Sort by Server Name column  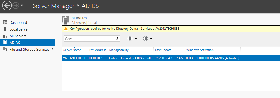click(72, 50)
